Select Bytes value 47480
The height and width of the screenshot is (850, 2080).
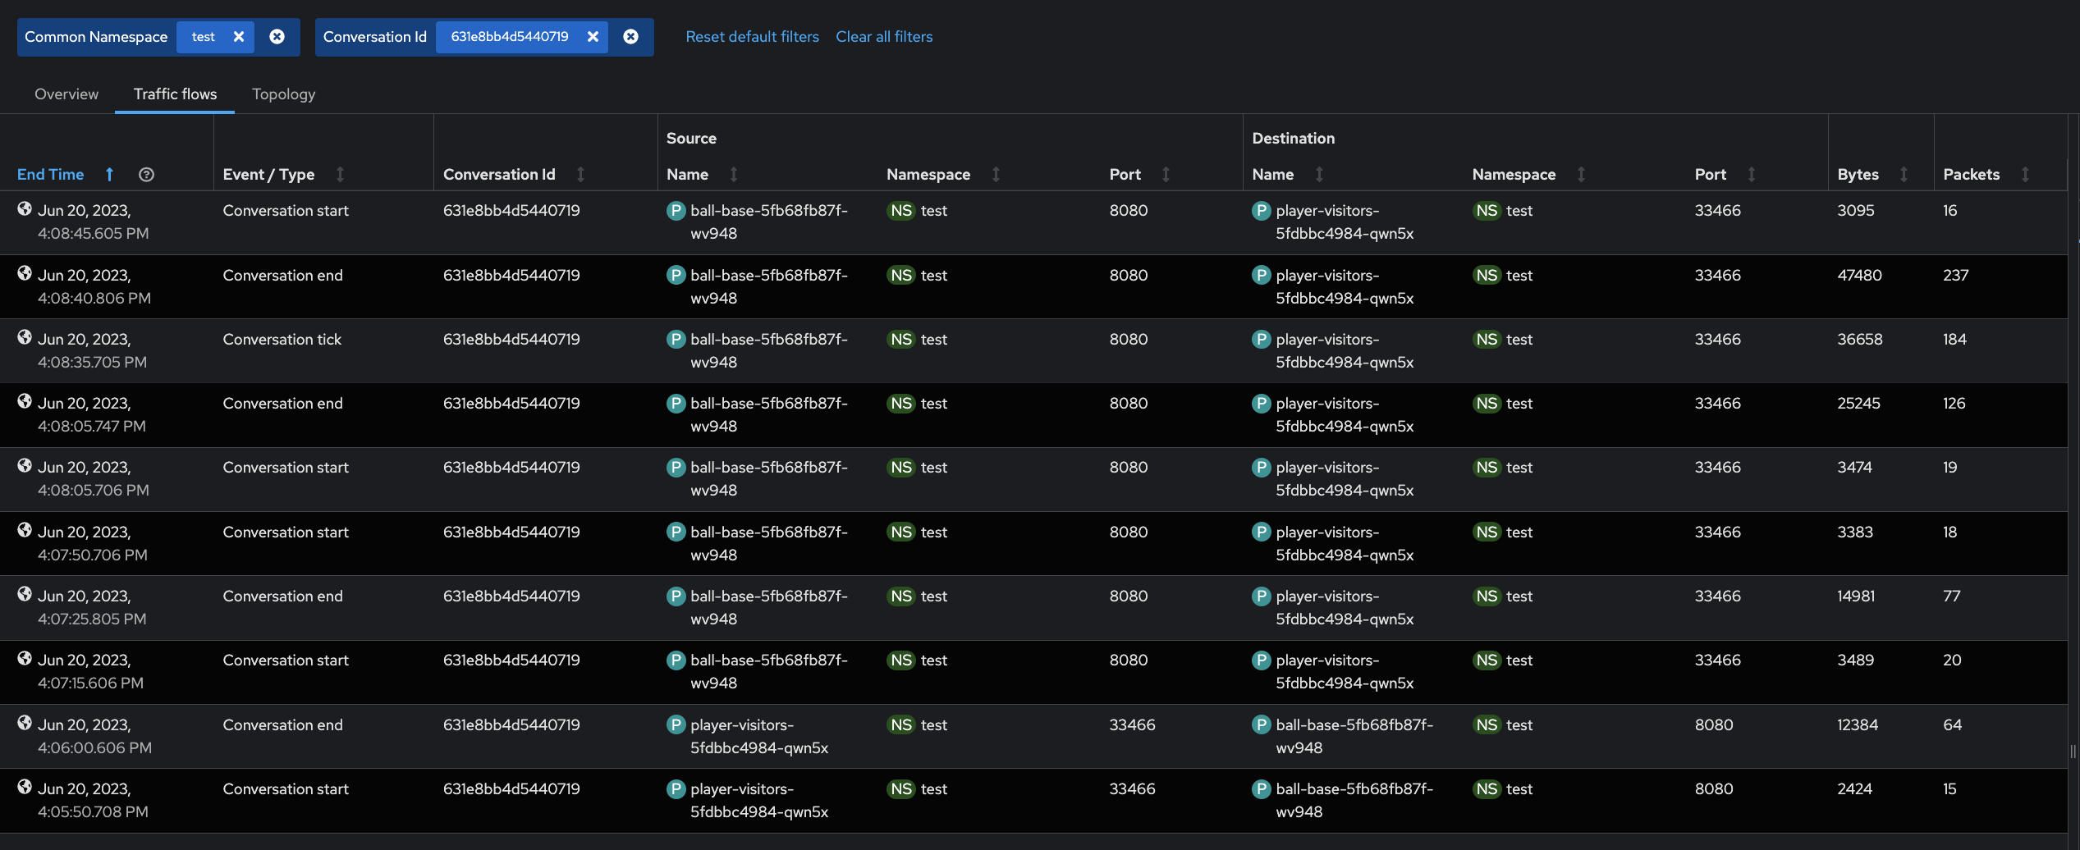(x=1859, y=276)
